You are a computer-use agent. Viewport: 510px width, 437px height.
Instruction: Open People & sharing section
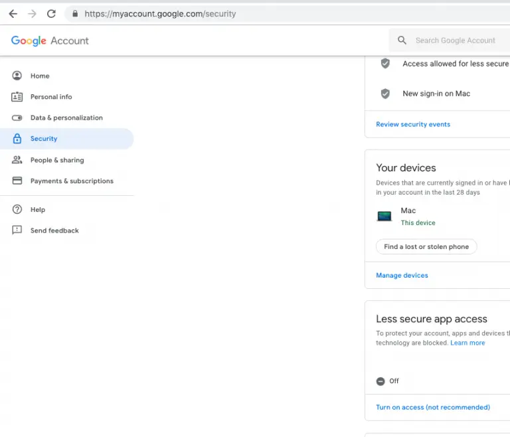click(57, 160)
